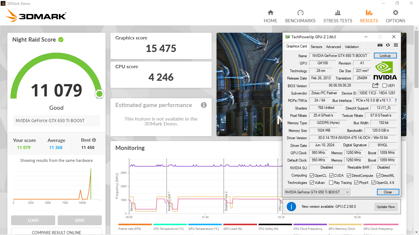This screenshot has height=235, width=419.
Task: Click the GPU-Z screenshot camera icon
Action: pos(380,45)
